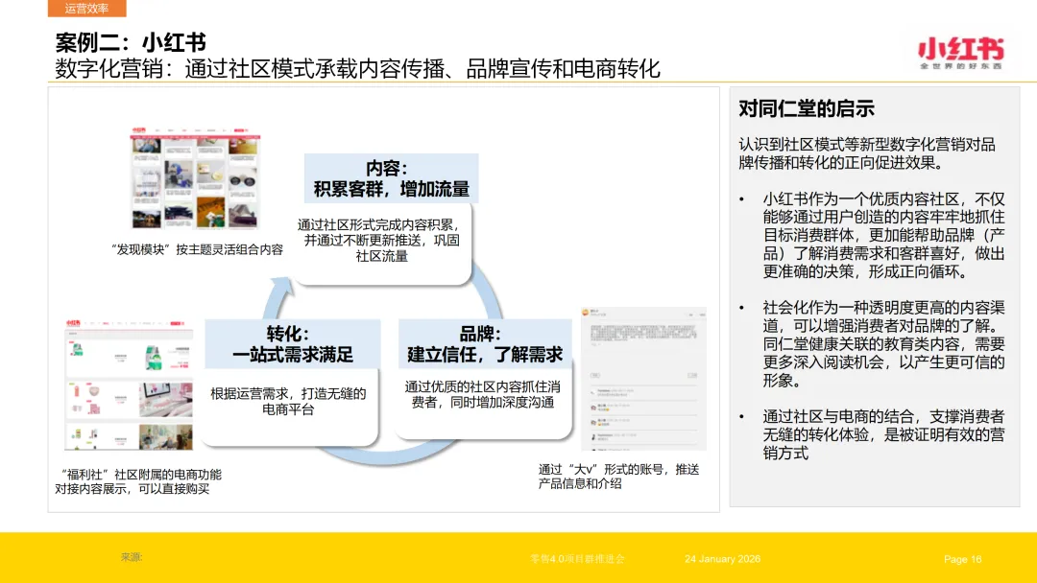This screenshot has height=583, width=1037.
Task: Open the 大v account screenshot thumbnail
Action: pos(643,379)
